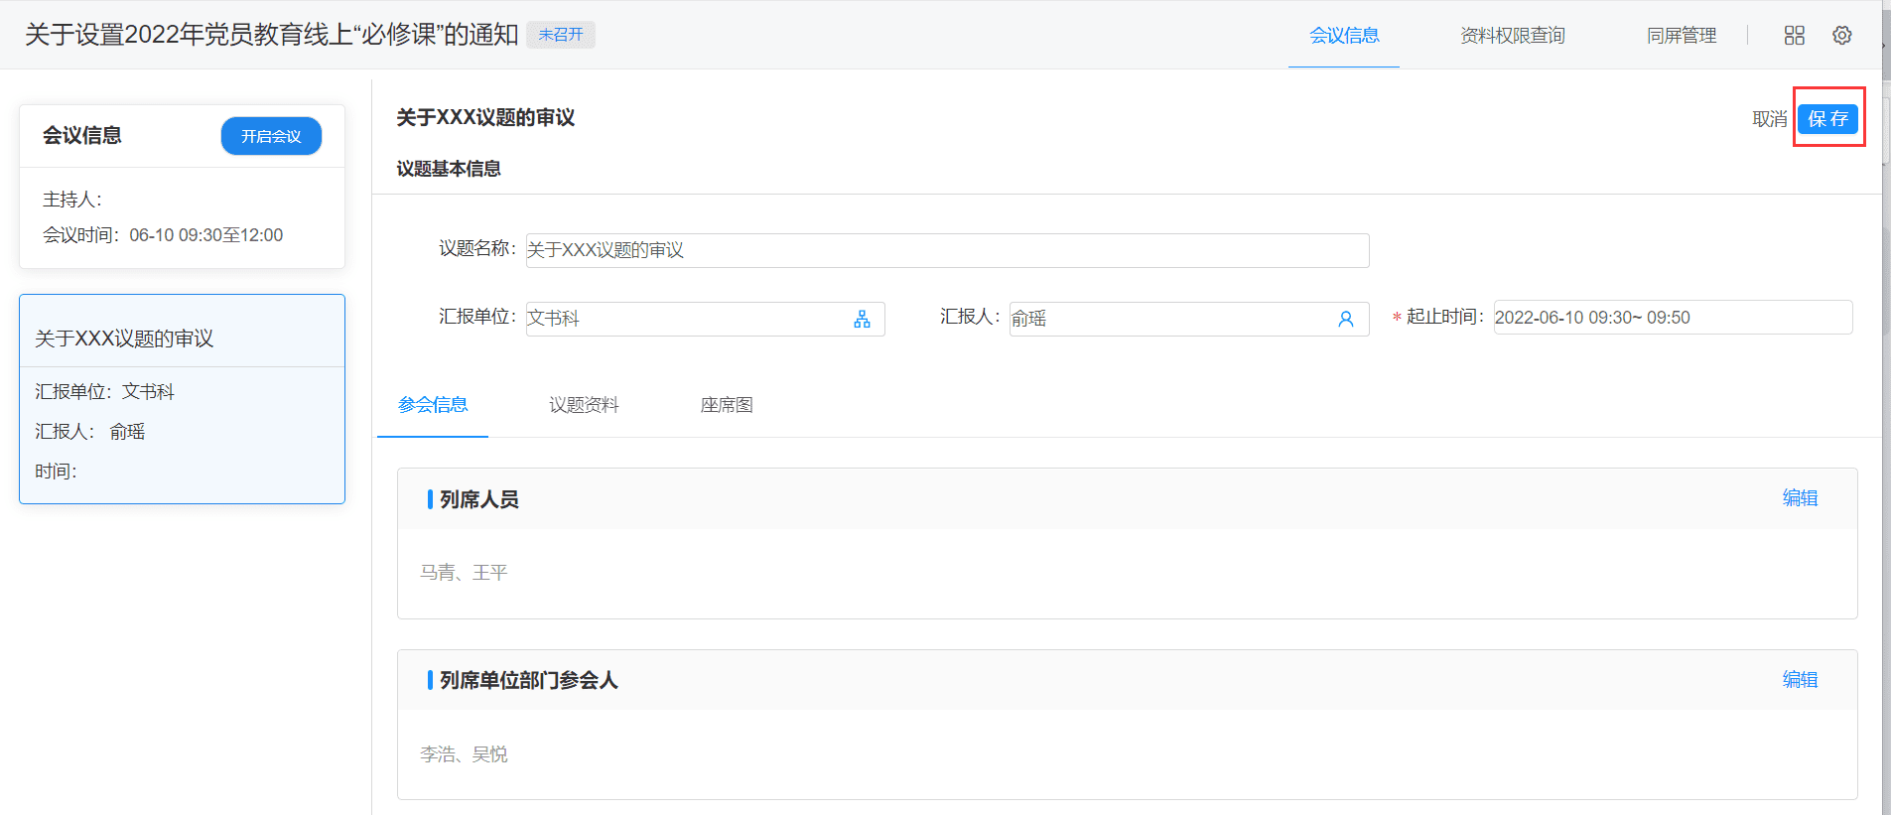Click the 主持人 label in meeting info
1891x815 pixels.
pyautogui.click(x=71, y=200)
